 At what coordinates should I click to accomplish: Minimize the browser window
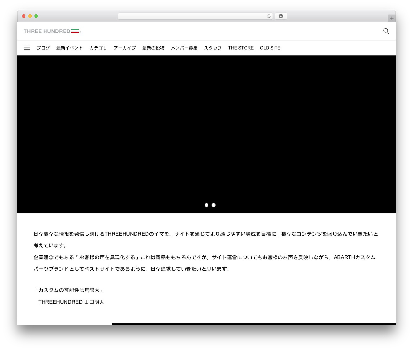(x=30, y=16)
